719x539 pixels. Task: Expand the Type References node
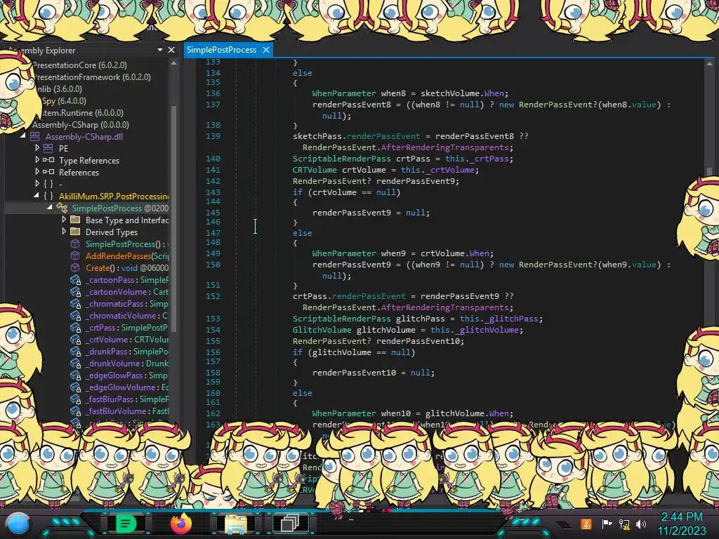[x=37, y=159]
